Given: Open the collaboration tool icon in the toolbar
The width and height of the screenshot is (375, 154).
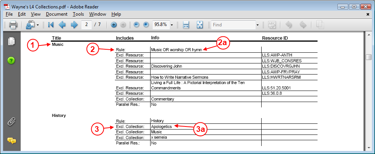Looking at the screenshot, I should (x=30, y=24).
